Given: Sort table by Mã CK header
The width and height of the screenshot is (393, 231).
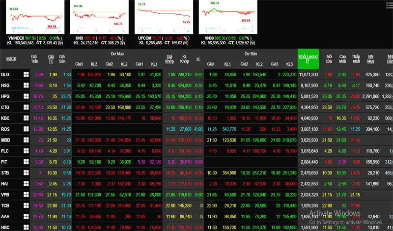Looking at the screenshot, I should pos(11,59).
